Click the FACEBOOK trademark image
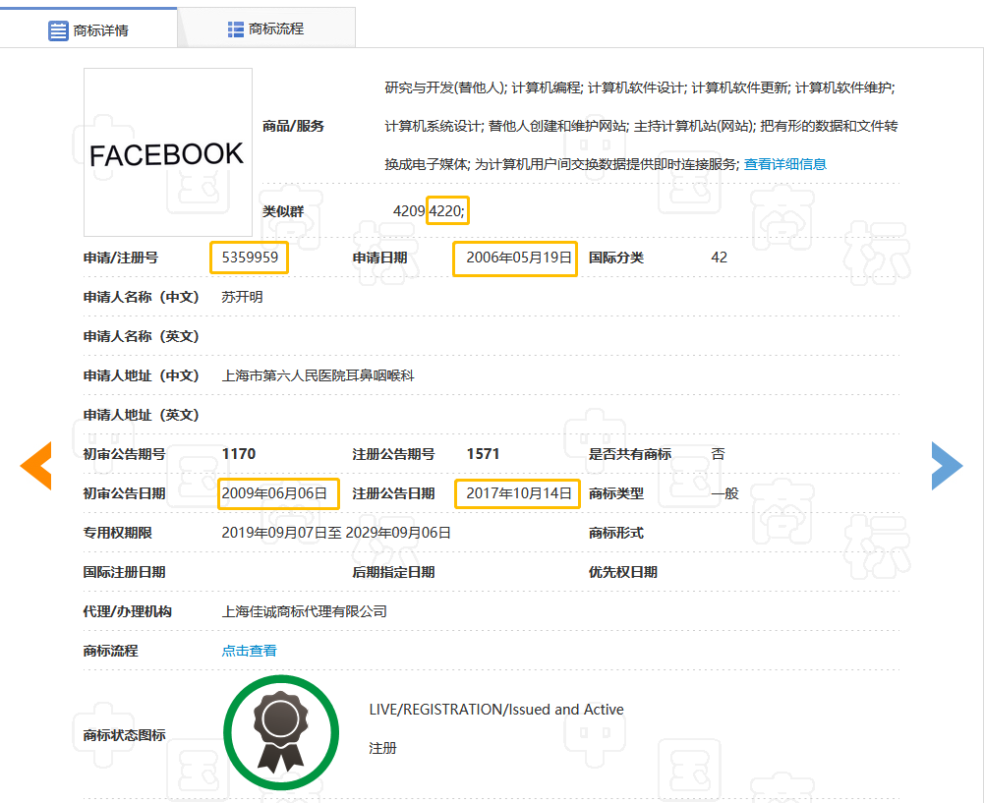The image size is (984, 803). click(x=168, y=152)
